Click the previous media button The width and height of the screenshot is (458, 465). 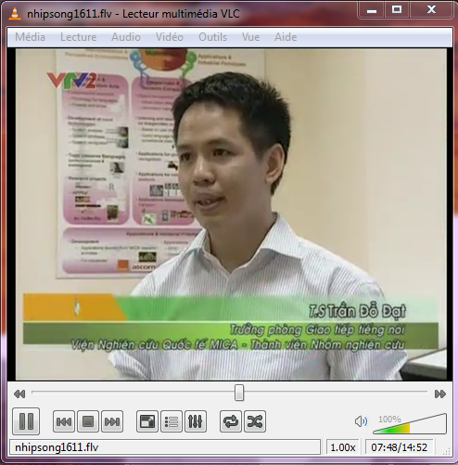click(64, 421)
